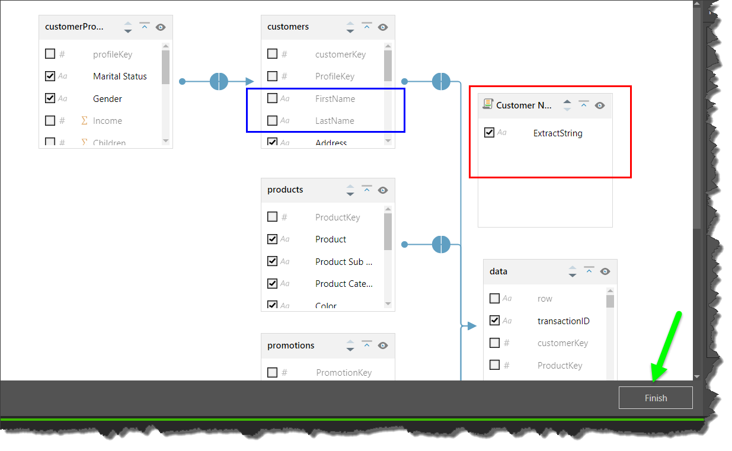Viewport: 732px width, 451px height.
Task: Click text type icon beside Marital Status
Action: click(63, 76)
